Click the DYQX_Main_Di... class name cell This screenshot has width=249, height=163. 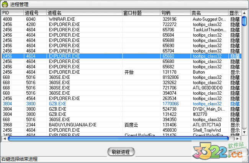pos(209,109)
